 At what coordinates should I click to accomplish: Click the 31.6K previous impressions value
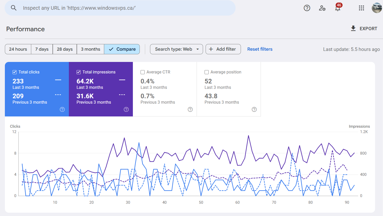(x=85, y=96)
